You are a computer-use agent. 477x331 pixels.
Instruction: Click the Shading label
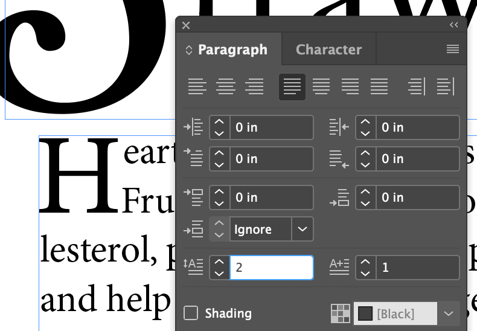point(228,313)
